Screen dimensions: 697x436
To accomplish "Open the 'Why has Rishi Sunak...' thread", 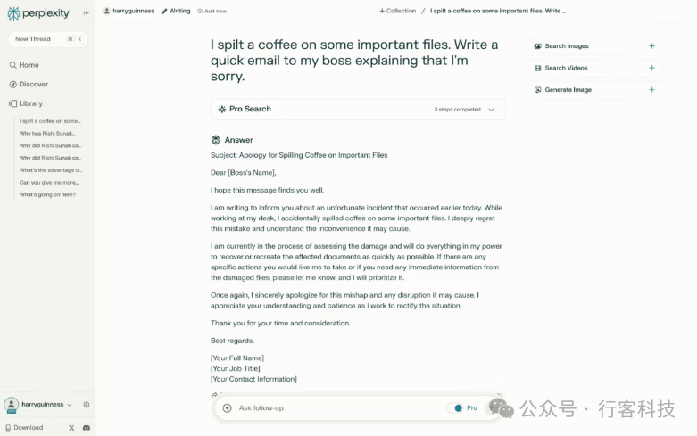I will point(50,134).
